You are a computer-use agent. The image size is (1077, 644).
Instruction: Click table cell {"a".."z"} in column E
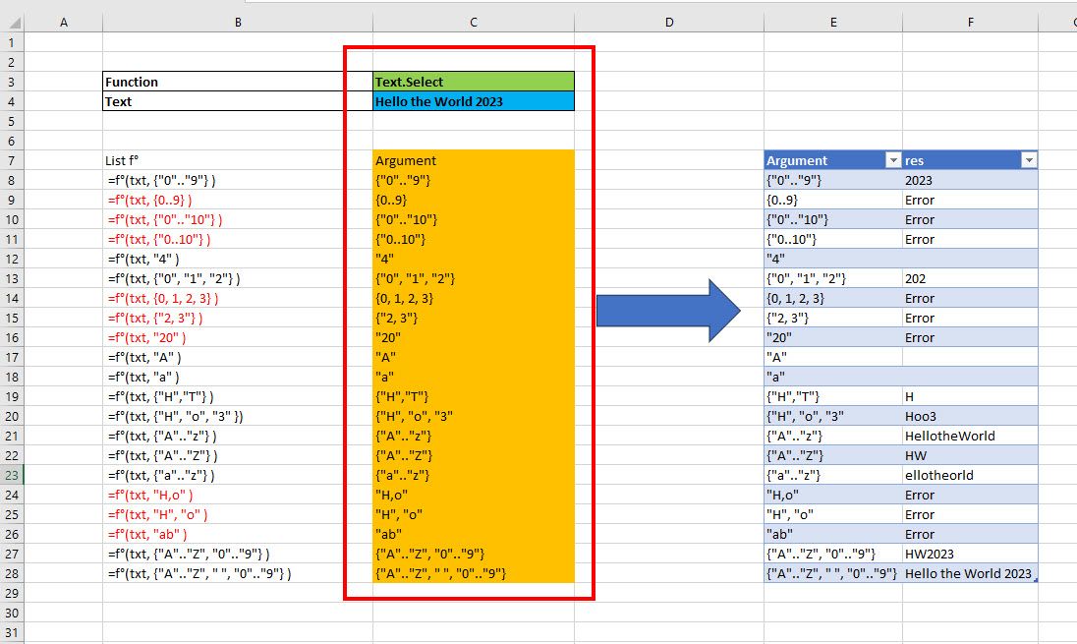[833, 475]
